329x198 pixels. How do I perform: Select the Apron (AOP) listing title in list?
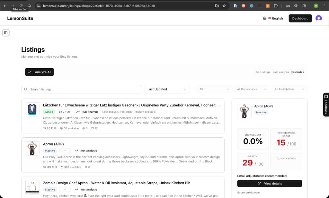click(53, 144)
